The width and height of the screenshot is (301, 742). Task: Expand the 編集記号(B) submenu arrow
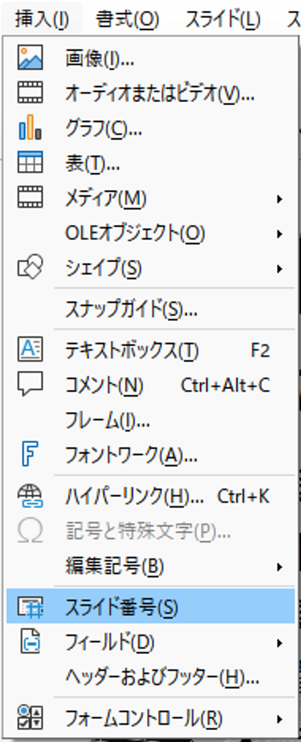click(x=279, y=567)
